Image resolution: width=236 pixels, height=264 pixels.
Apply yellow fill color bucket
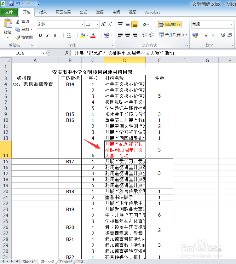[83, 35]
